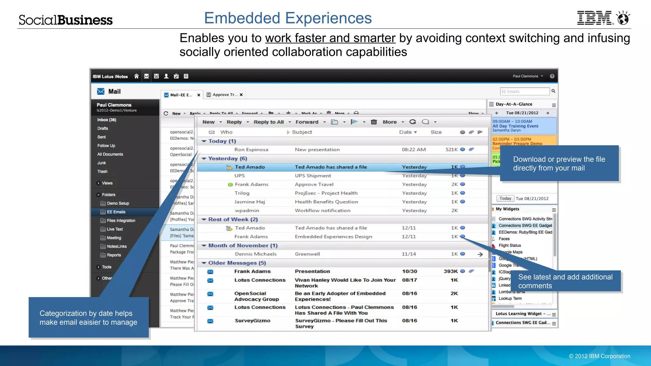Go to next day in Day-At-A-Glance
Screen dimensions: 651x366
pyautogui.click(x=548, y=113)
